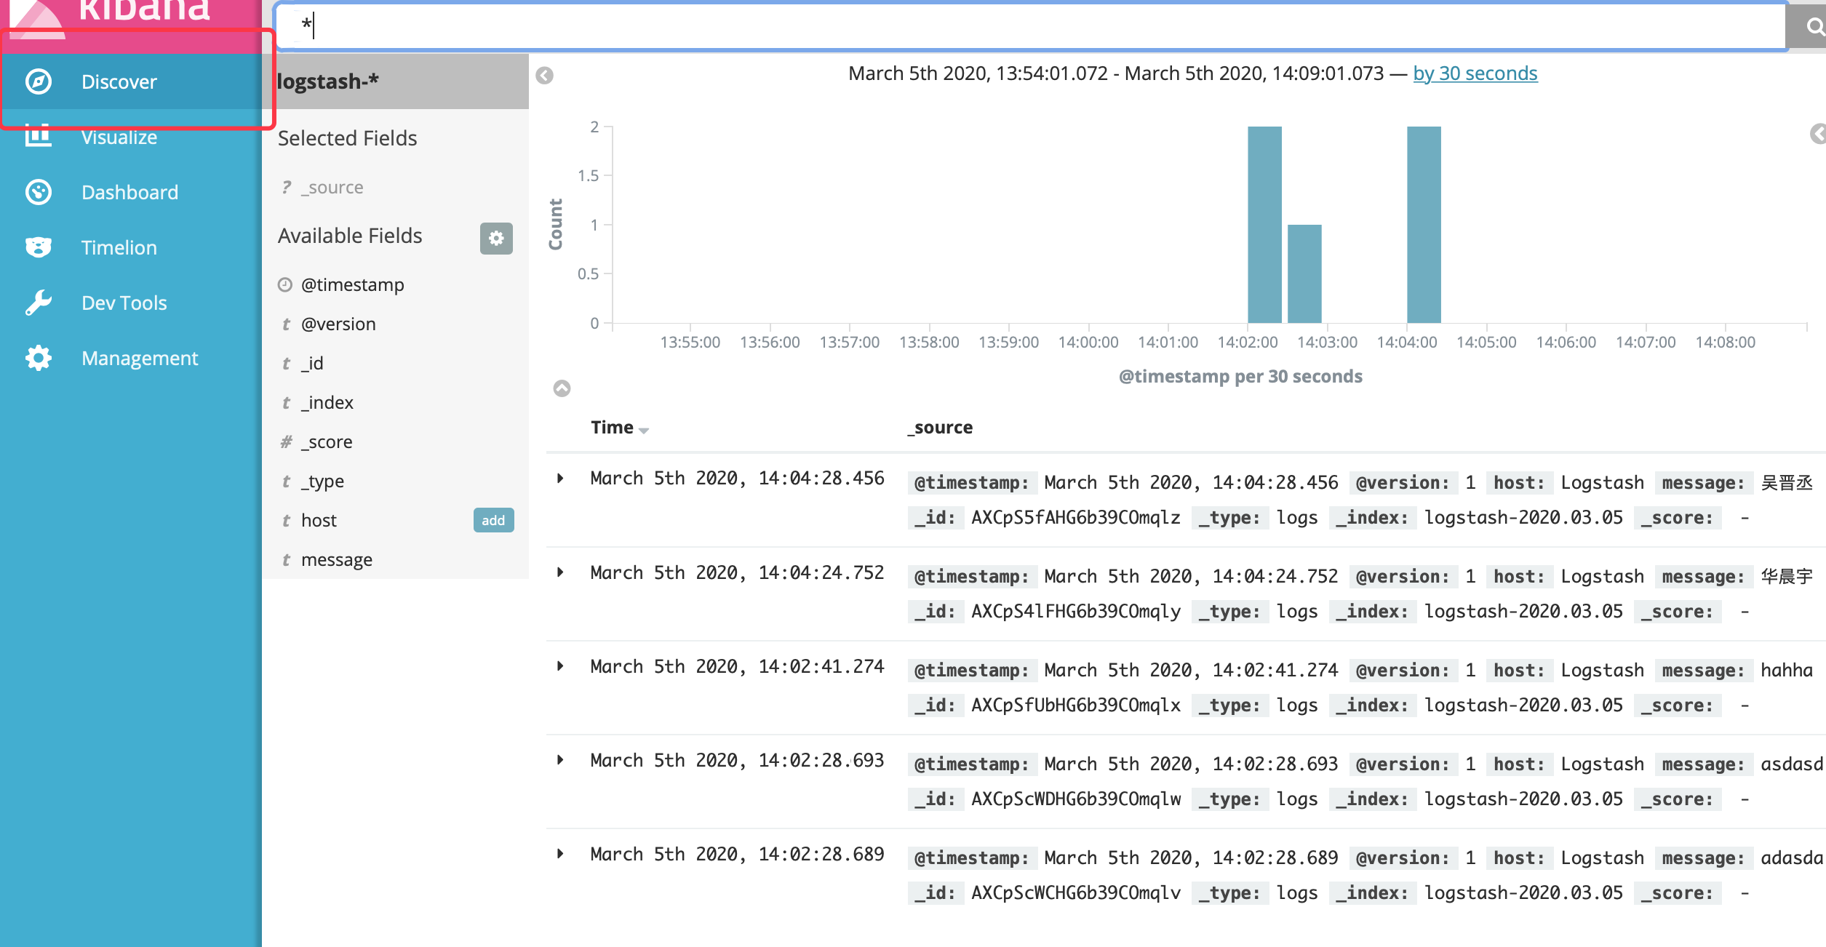Viewport: 1826px width, 947px height.
Task: Collapse the fields sidebar arrow
Action: 544,76
